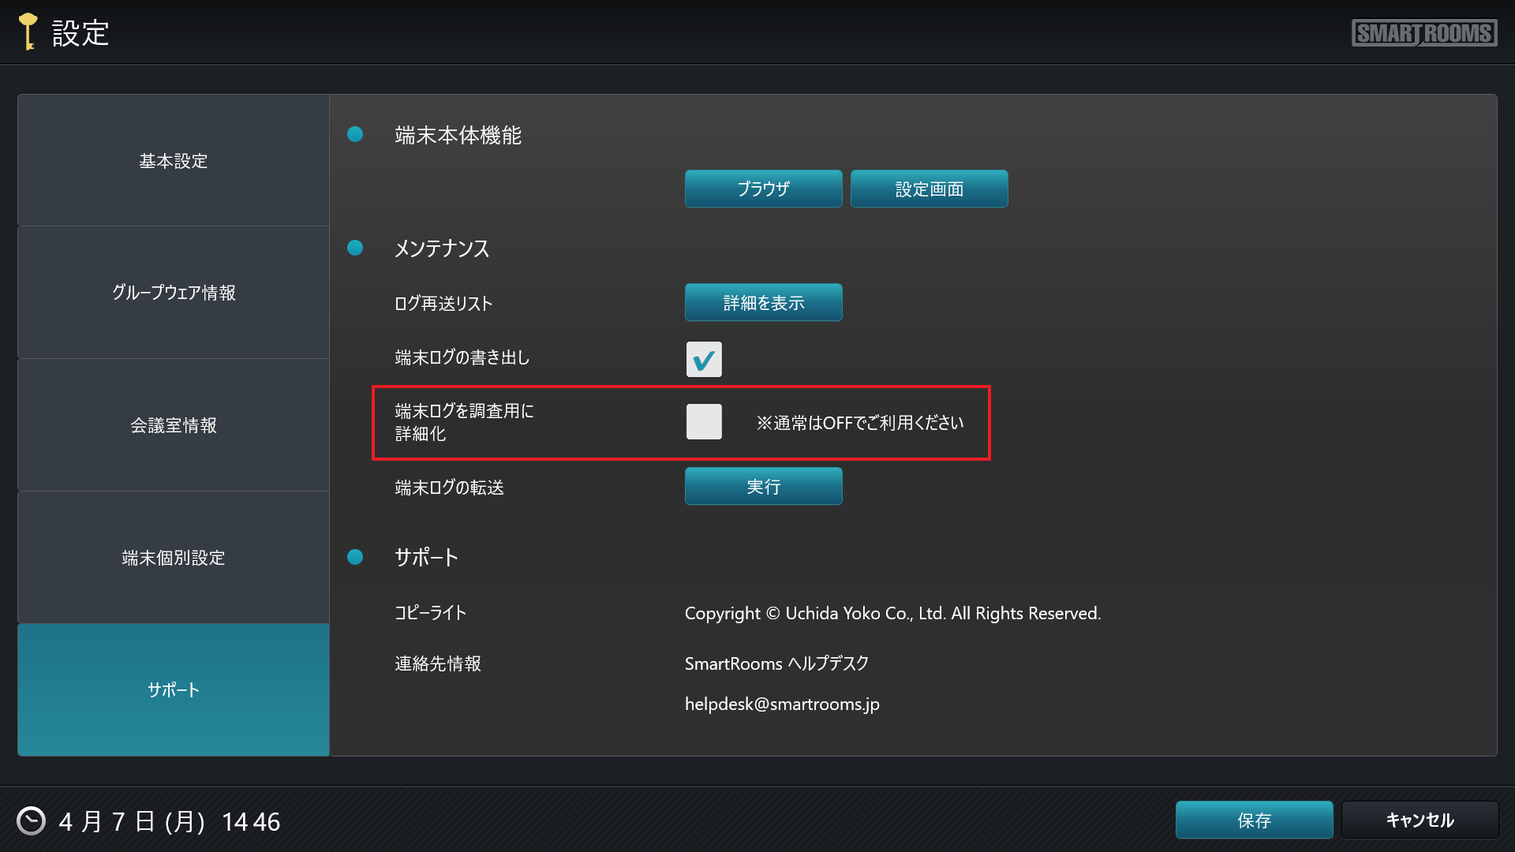Click the キャンセル button
Viewport: 1515px width, 852px height.
pos(1420,820)
